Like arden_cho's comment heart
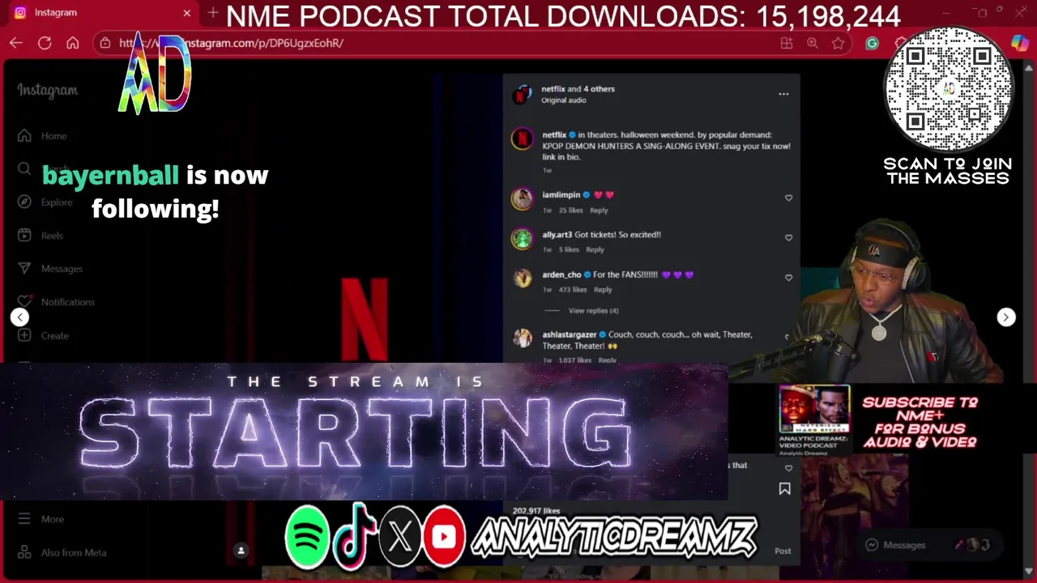The image size is (1037, 583). coord(788,277)
